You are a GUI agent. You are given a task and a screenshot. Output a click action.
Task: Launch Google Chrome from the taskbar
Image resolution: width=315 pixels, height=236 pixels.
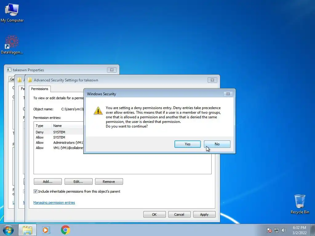66,230
